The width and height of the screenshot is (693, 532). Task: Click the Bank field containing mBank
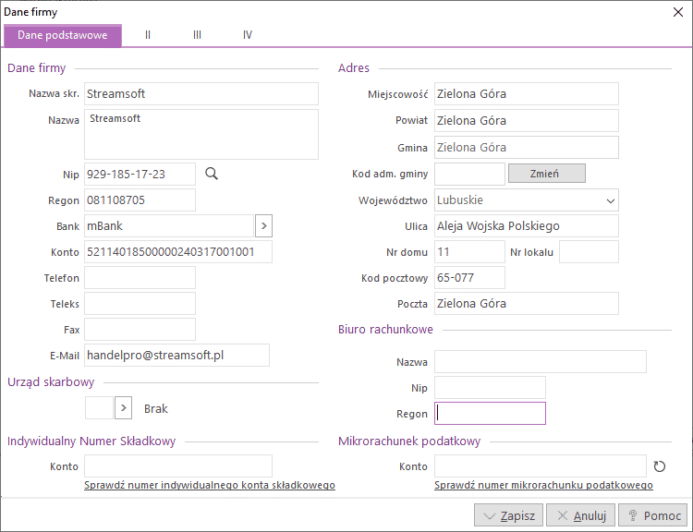[169, 225]
